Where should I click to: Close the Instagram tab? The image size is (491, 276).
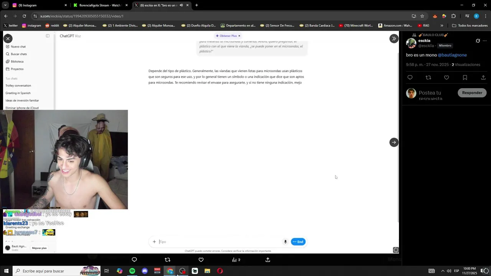66,5
